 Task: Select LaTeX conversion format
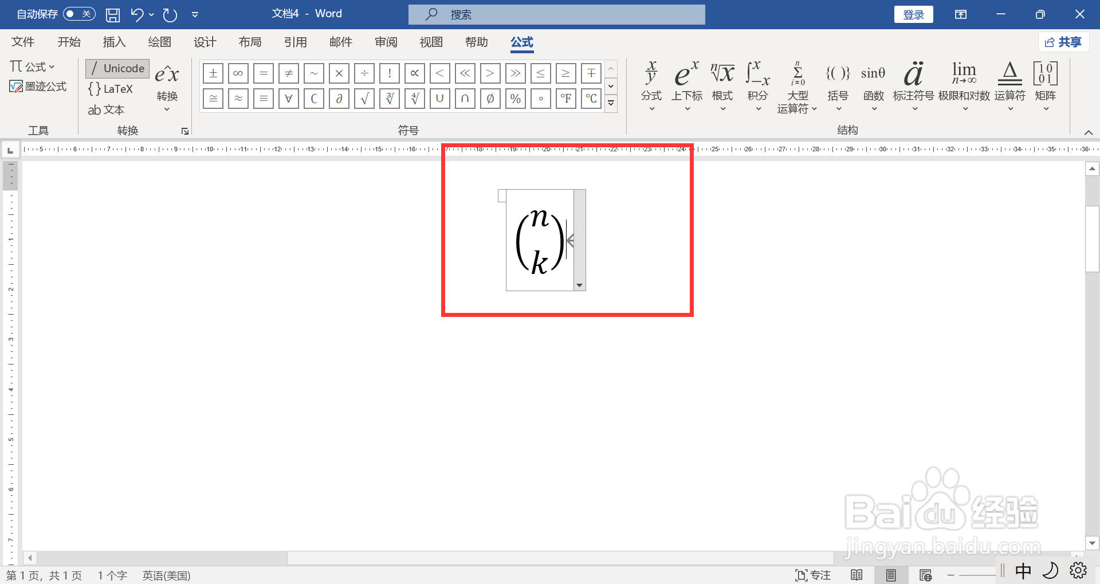tap(111, 89)
